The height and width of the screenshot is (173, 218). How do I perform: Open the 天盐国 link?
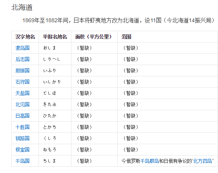(22, 93)
